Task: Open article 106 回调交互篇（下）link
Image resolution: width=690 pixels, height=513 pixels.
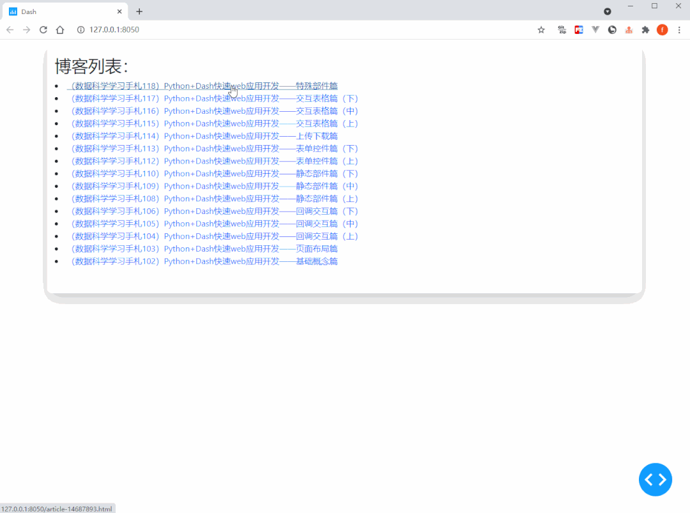Action: pos(215,211)
